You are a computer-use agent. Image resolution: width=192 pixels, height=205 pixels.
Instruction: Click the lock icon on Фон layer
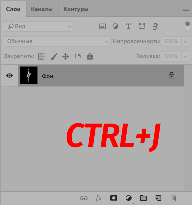pos(171,75)
